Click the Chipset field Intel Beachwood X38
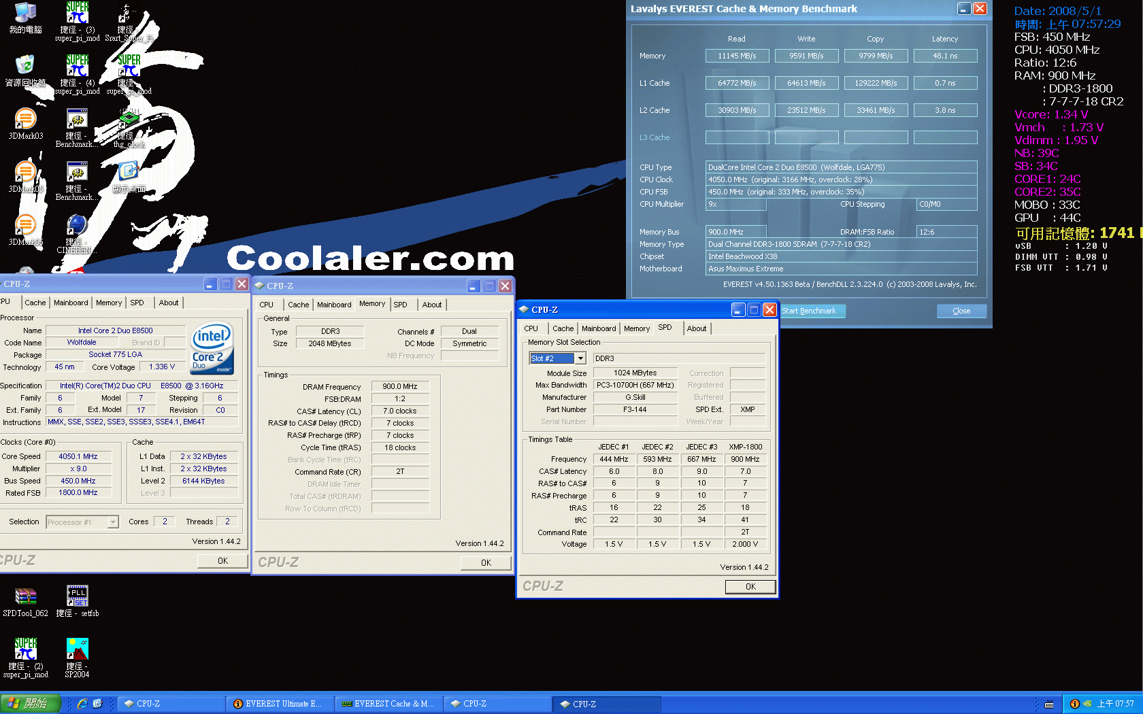This screenshot has height=714, width=1143. tap(841, 256)
